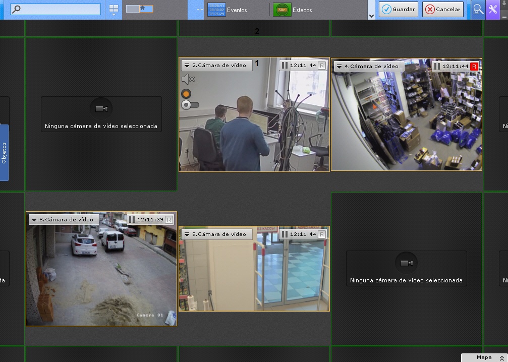
Task: Toggle recording indicator on camera 2
Action: (322, 66)
